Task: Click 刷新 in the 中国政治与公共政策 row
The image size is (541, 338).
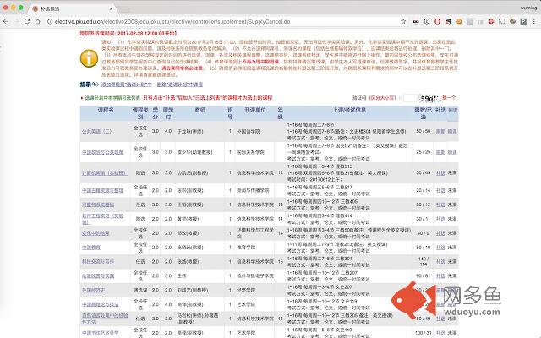Action: click(440, 152)
